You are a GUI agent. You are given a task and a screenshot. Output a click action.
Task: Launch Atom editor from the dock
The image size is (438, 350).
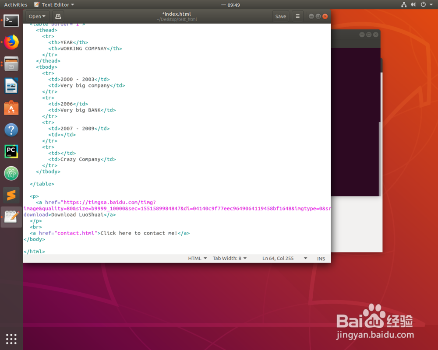(x=11, y=173)
